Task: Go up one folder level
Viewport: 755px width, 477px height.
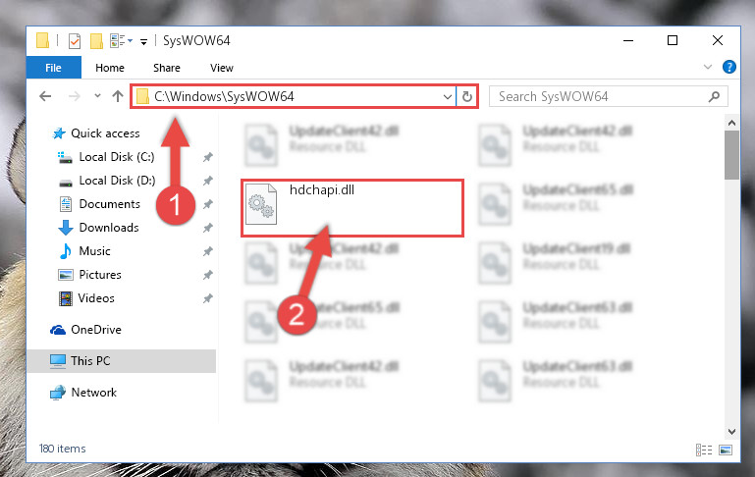Action: click(x=118, y=96)
